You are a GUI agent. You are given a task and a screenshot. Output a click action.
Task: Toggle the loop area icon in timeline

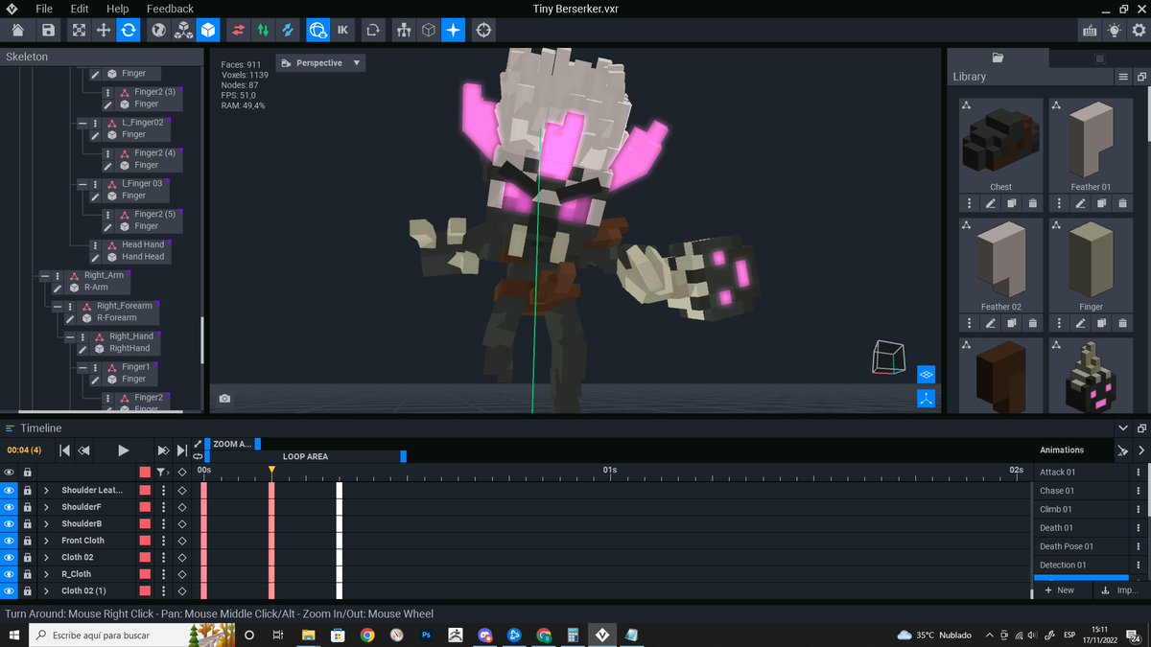click(198, 457)
